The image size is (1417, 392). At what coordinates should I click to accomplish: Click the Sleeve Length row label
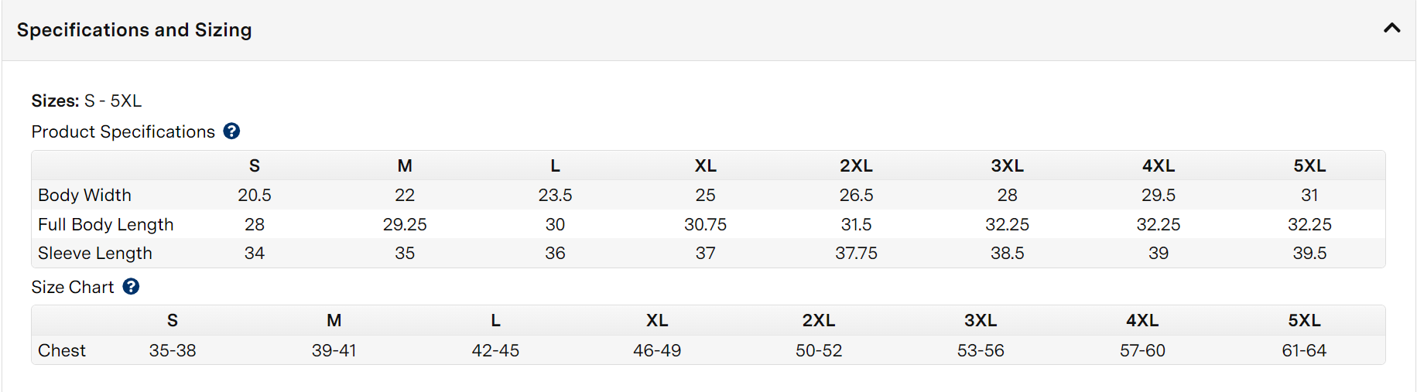95,253
